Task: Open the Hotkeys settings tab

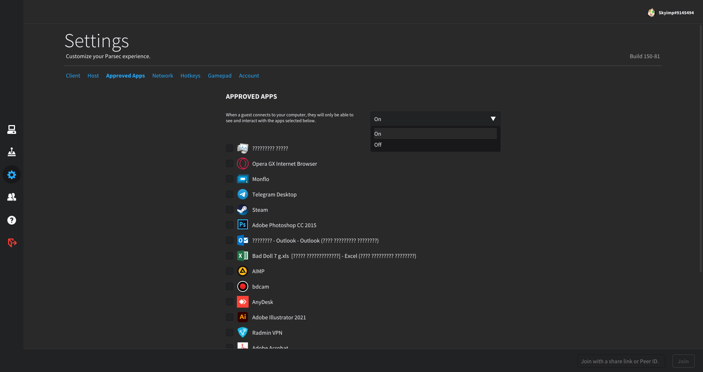Action: pos(190,76)
